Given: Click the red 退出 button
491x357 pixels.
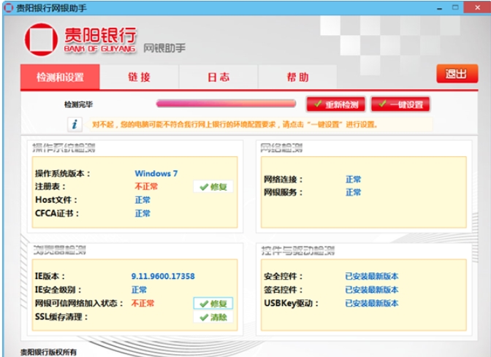Looking at the screenshot, I should [x=457, y=74].
